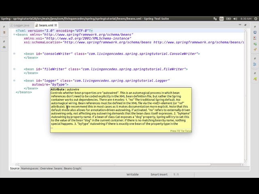Viewport: 259px width, 194px height.
Task: Click the ConsoleWriter class attribute value
Action: [x=142, y=54]
